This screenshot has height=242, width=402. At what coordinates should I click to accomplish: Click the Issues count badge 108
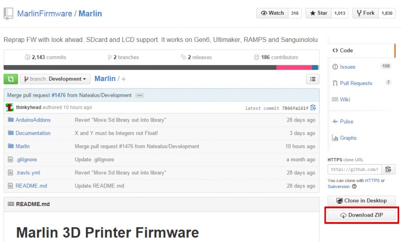[386, 66]
